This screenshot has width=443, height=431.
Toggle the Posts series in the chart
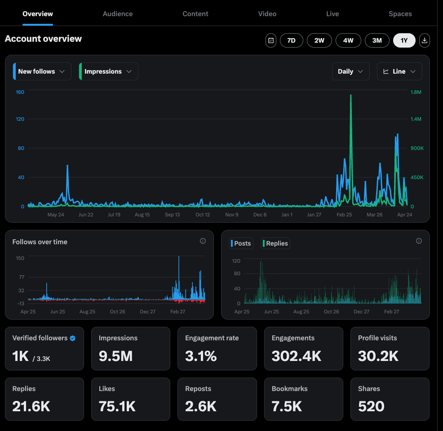241,243
